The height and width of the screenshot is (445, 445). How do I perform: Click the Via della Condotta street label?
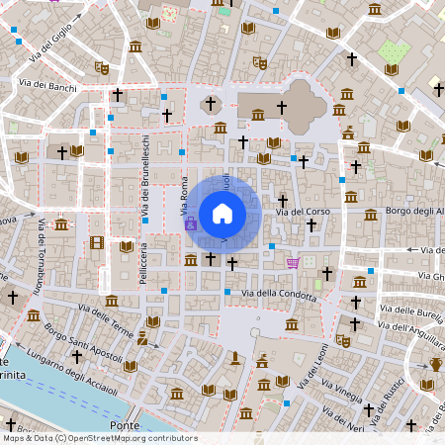279,296
